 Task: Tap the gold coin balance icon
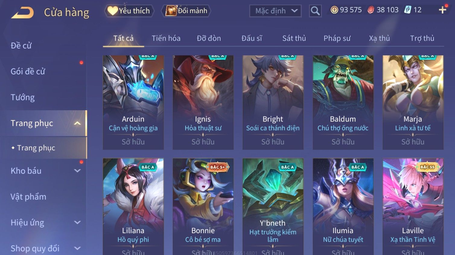[334, 10]
